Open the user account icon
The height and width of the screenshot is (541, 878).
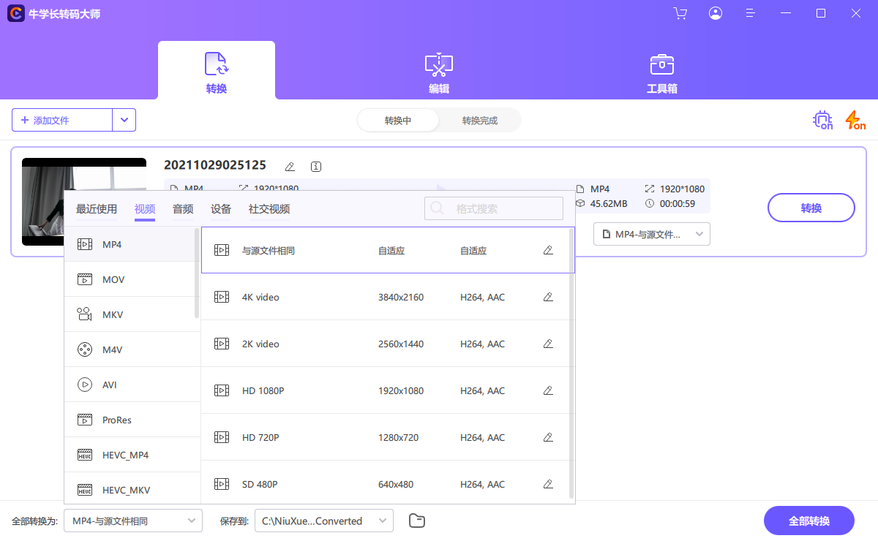pyautogui.click(x=716, y=13)
